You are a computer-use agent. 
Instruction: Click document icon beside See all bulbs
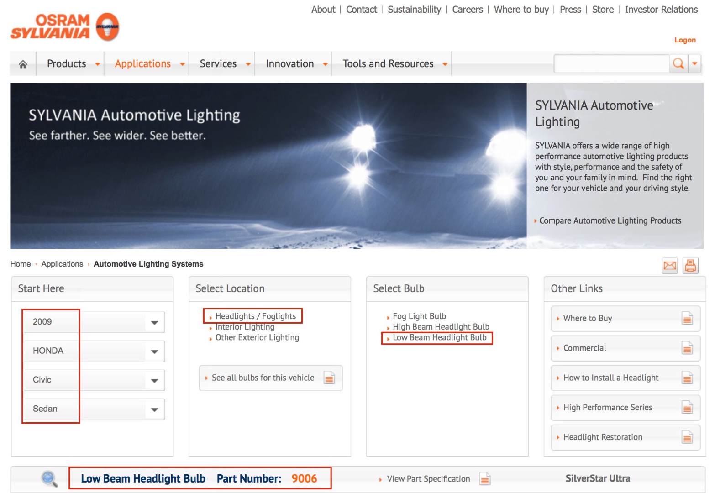[329, 378]
